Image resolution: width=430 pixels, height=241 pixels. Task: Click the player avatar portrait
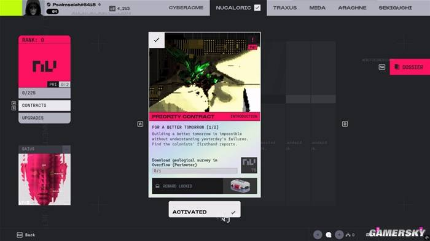33,8
